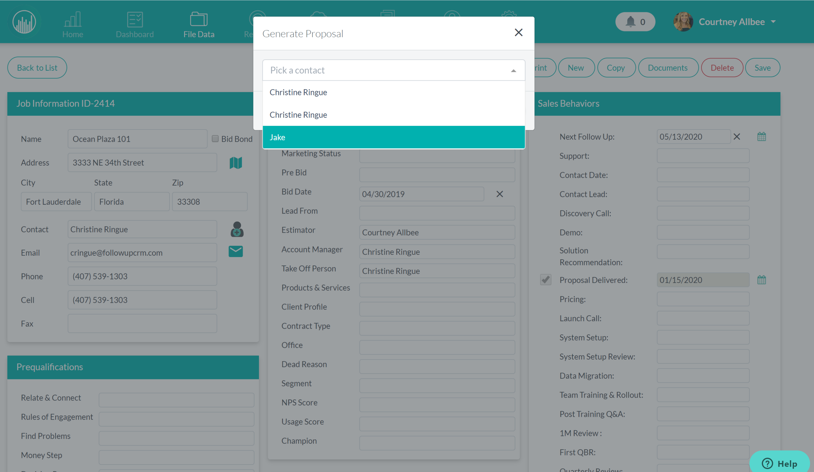Select the first Christine Ringue option
814x472 pixels.
(394, 92)
